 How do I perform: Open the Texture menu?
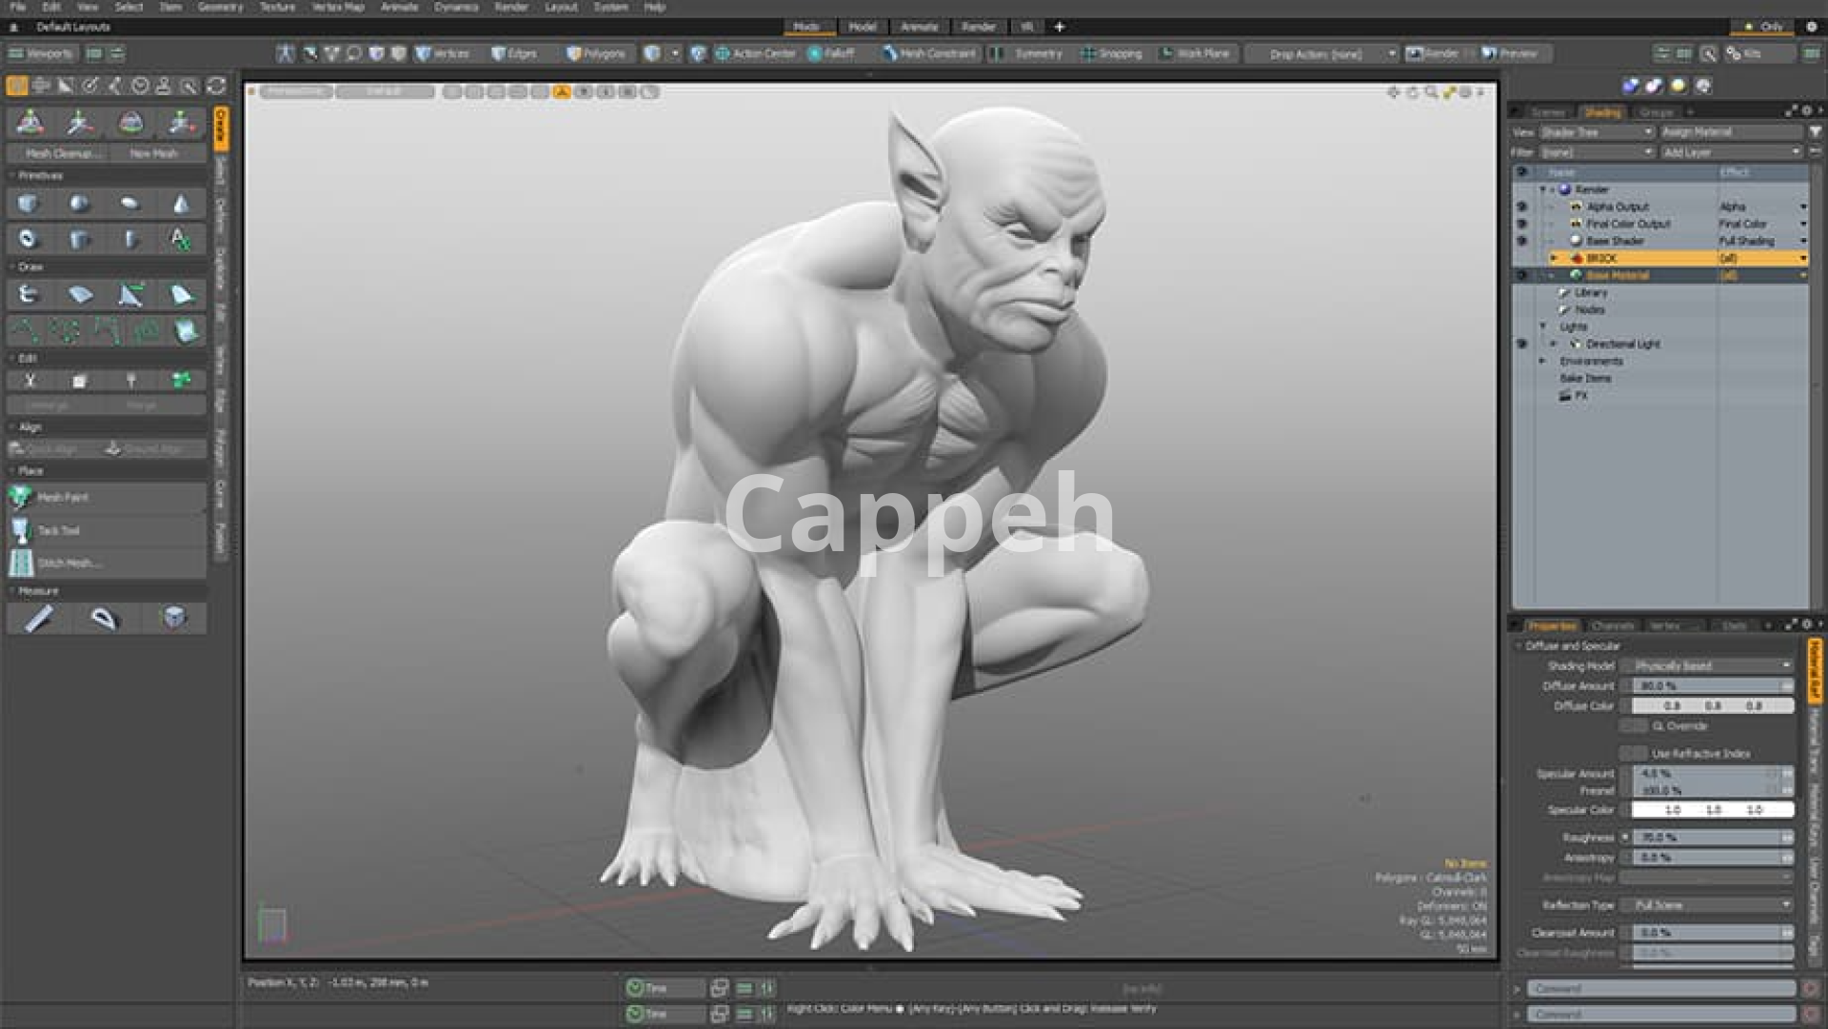[277, 7]
